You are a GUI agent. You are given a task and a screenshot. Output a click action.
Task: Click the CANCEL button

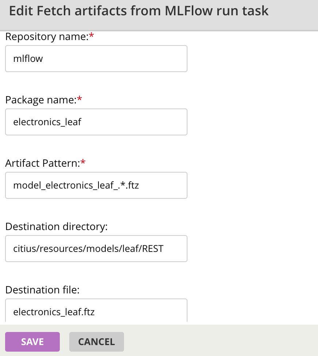[x=97, y=342]
